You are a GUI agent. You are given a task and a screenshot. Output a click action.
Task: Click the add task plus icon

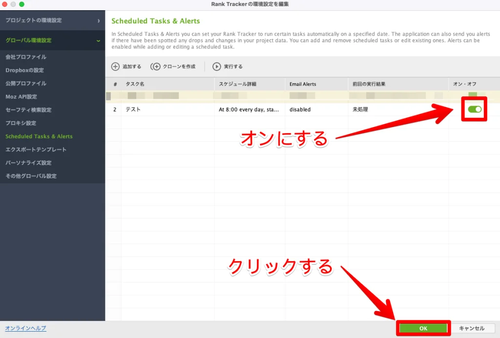click(x=115, y=67)
